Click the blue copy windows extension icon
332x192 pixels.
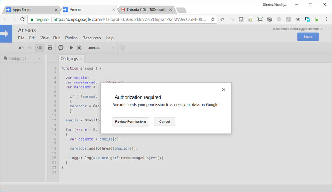(307, 19)
